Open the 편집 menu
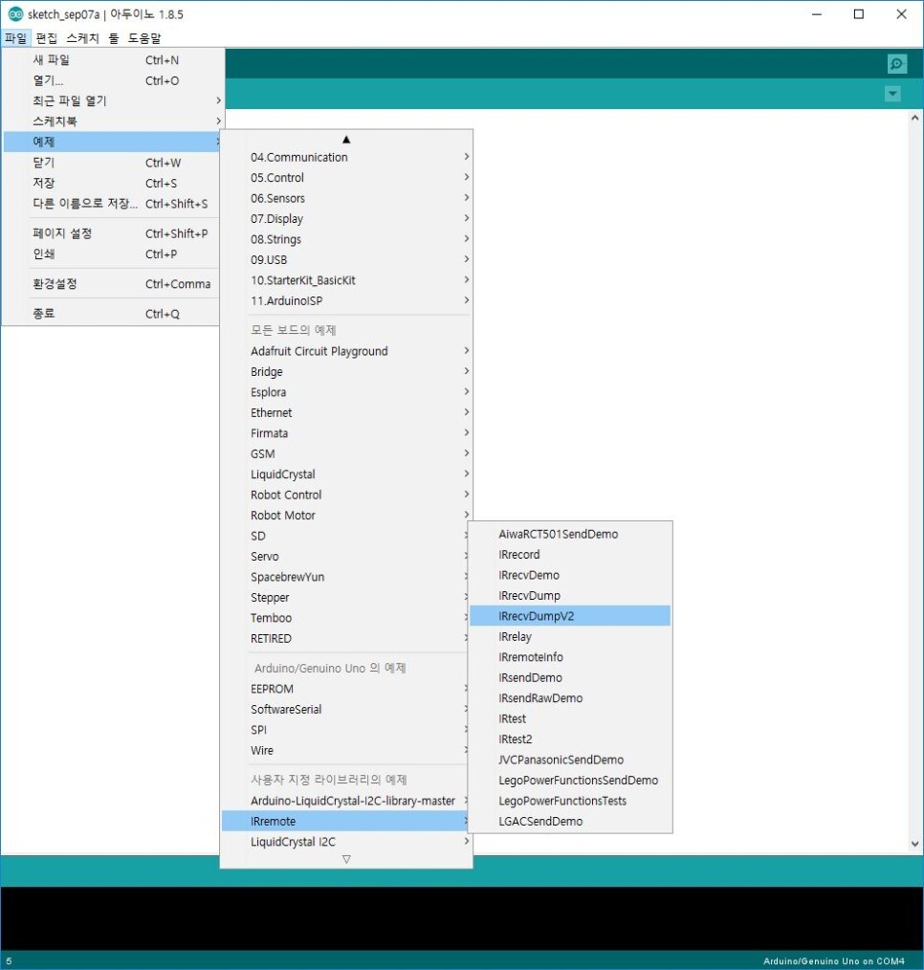 click(46, 38)
